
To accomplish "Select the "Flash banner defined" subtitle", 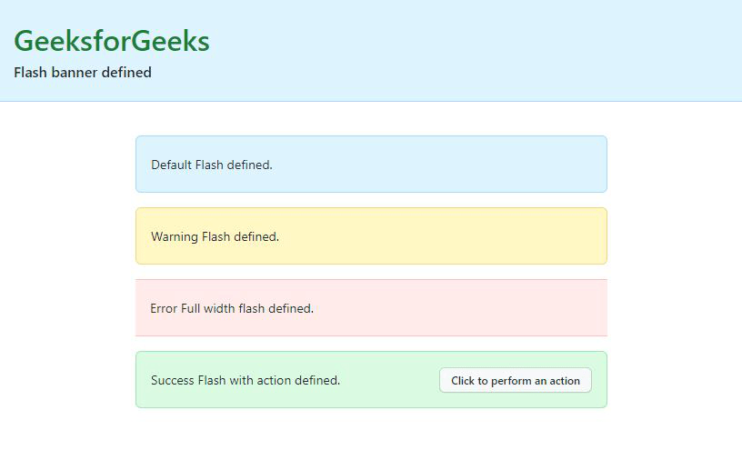I will (83, 73).
